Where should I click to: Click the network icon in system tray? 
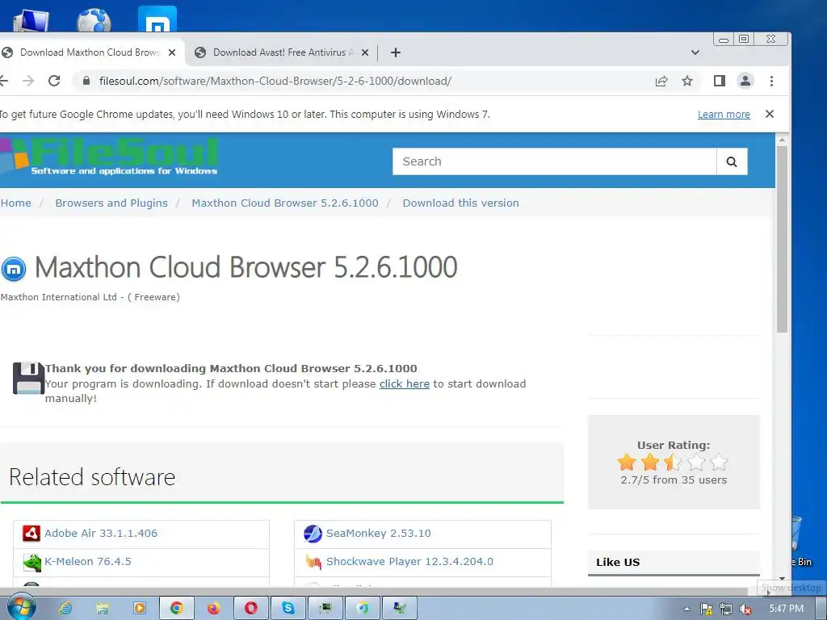click(726, 609)
